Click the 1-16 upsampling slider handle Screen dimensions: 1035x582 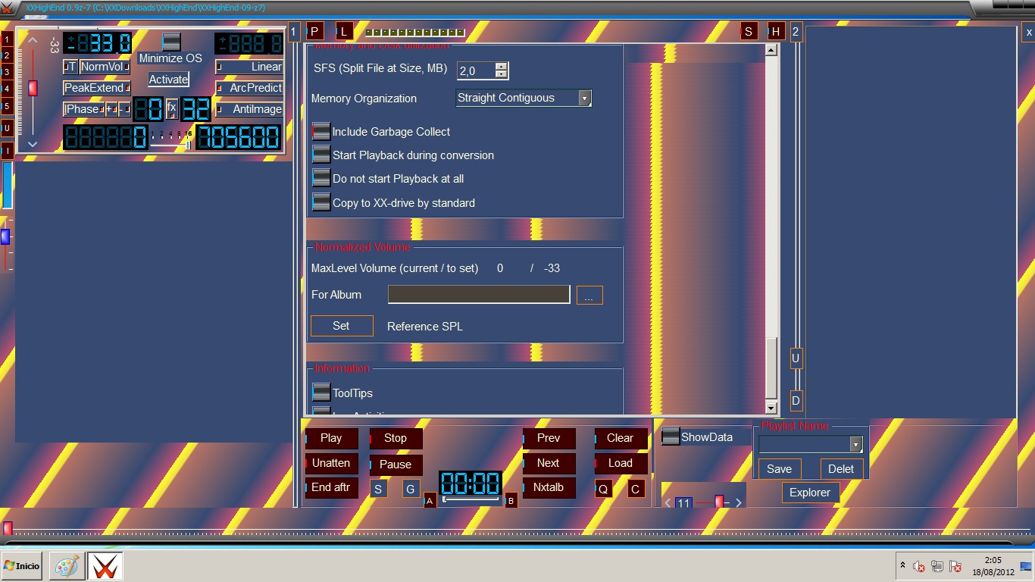tap(188, 144)
